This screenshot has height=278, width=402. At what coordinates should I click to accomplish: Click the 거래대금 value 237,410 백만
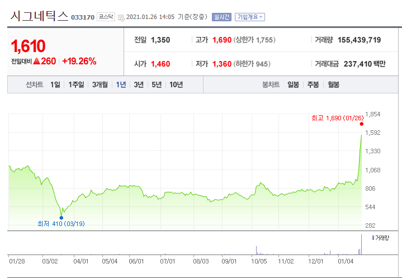[x=365, y=64]
